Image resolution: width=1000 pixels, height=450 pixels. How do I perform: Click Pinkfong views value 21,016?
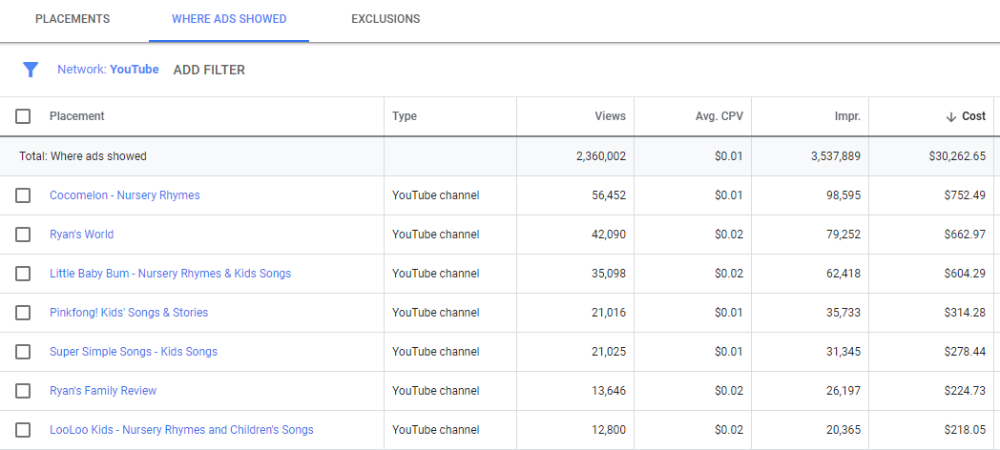pyautogui.click(x=609, y=313)
